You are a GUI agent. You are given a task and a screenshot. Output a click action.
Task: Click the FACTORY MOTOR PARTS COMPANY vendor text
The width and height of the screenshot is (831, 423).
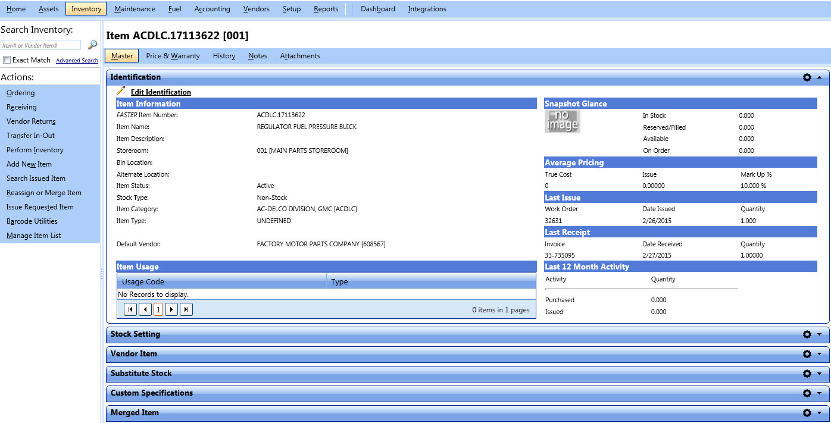pyautogui.click(x=321, y=244)
